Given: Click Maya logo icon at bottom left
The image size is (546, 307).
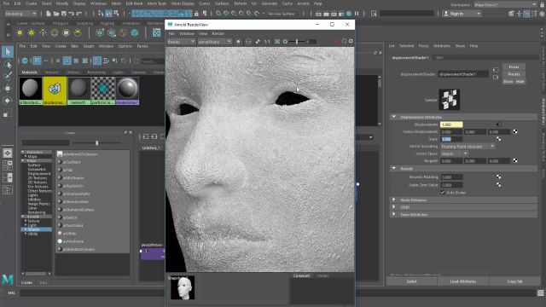Looking at the screenshot, I should pos(8,280).
